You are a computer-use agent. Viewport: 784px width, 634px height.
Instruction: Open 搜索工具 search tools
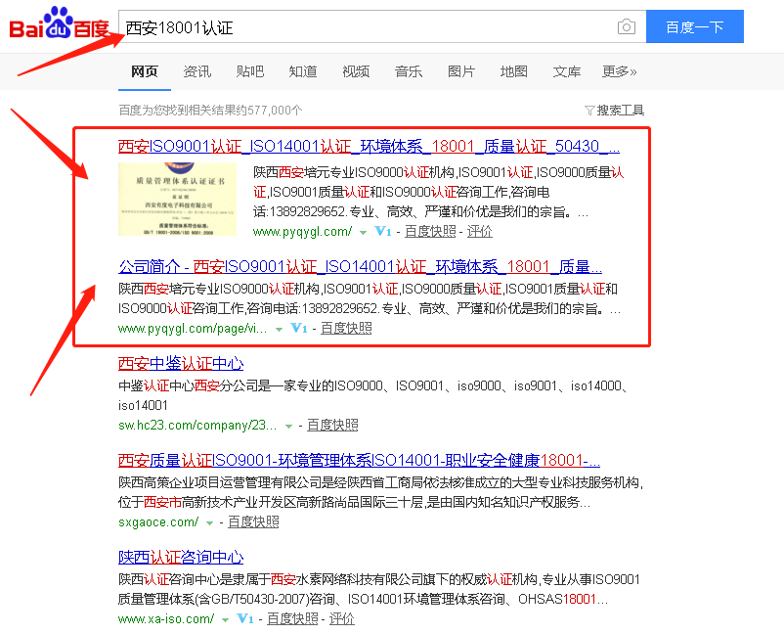pos(621,111)
